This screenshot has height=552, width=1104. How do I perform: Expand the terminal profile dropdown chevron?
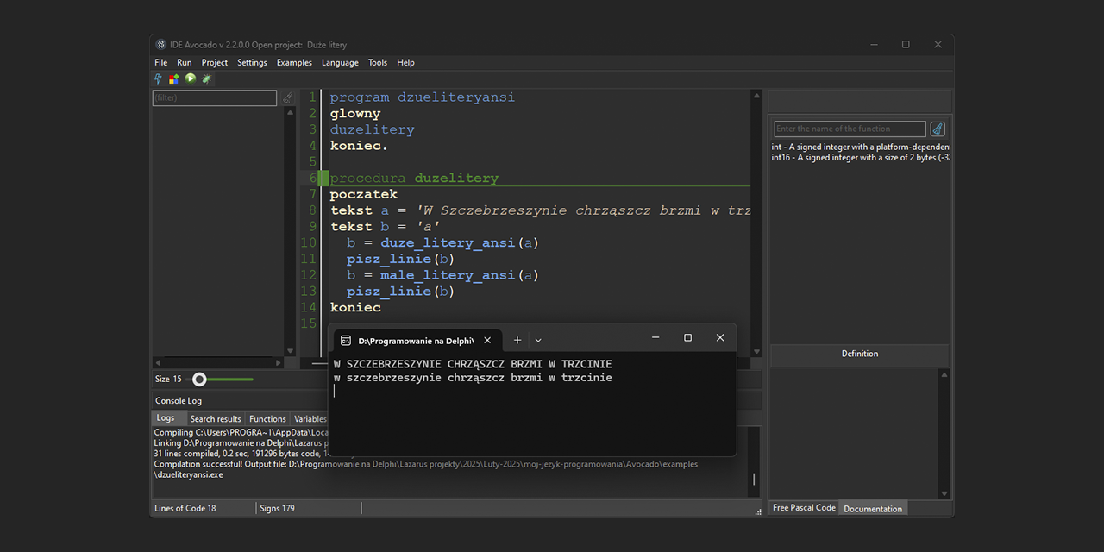click(x=538, y=340)
